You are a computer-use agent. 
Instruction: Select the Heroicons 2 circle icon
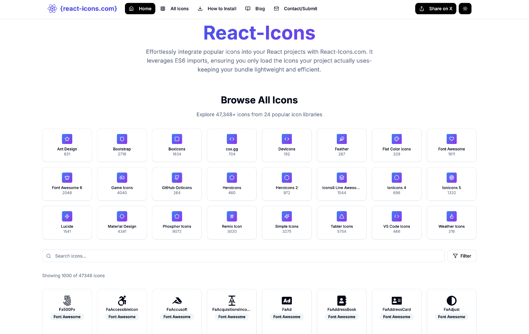tap(287, 178)
